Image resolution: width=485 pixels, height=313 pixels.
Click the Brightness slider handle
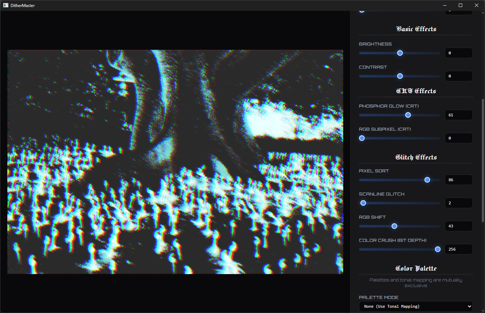point(400,53)
